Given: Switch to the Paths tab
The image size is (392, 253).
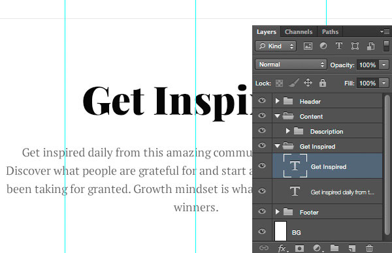Looking at the screenshot, I should pos(330,32).
